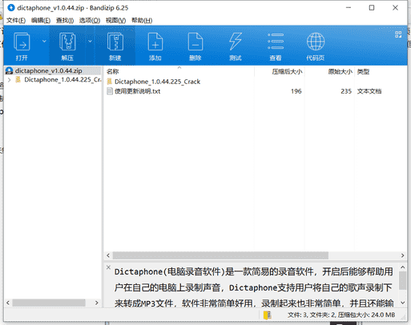411x325 pixels.
Task: Click the New archive (新建) icon
Action: click(x=115, y=42)
